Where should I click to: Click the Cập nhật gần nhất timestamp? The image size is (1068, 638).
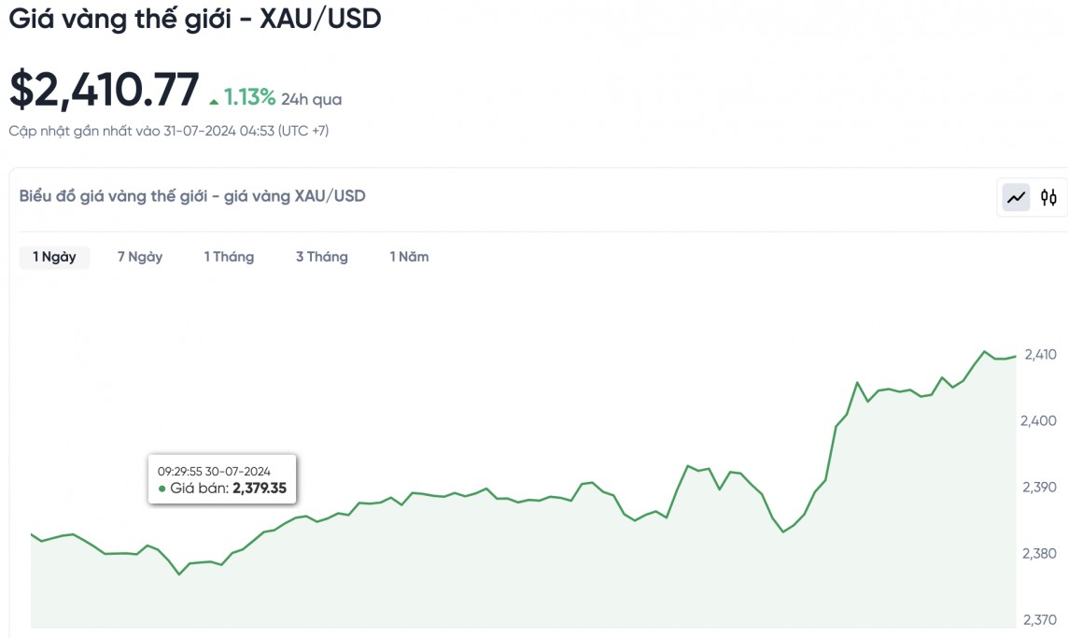coord(169,131)
